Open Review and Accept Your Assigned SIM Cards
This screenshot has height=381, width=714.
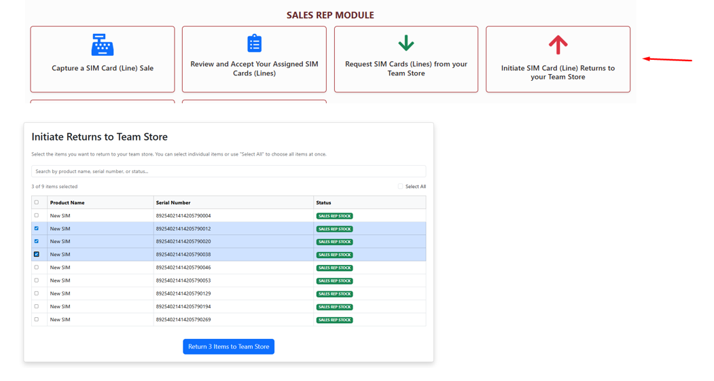pos(254,69)
